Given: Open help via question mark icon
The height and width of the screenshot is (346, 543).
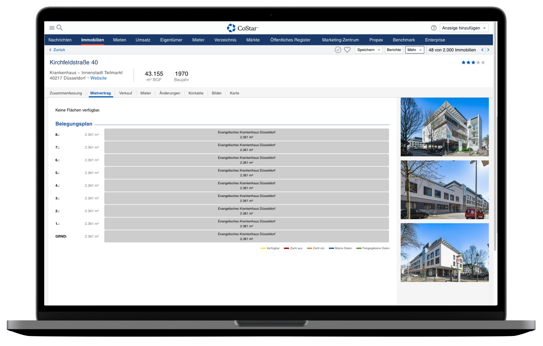Looking at the screenshot, I should pyautogui.click(x=434, y=28).
